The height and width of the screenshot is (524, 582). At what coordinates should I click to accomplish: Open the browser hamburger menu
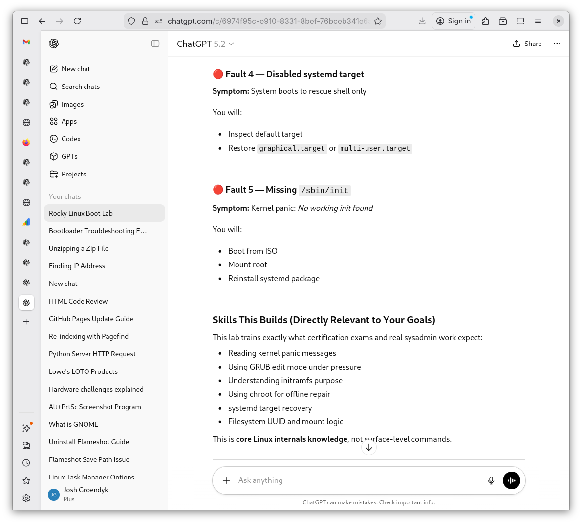(538, 21)
